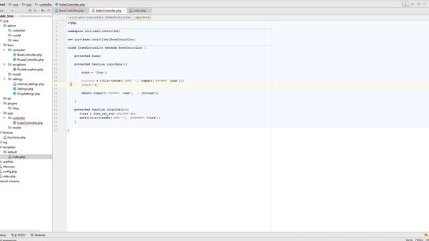This screenshot has height=241, width=429.
Task: Switch to index.php editor tab
Action: point(139,11)
